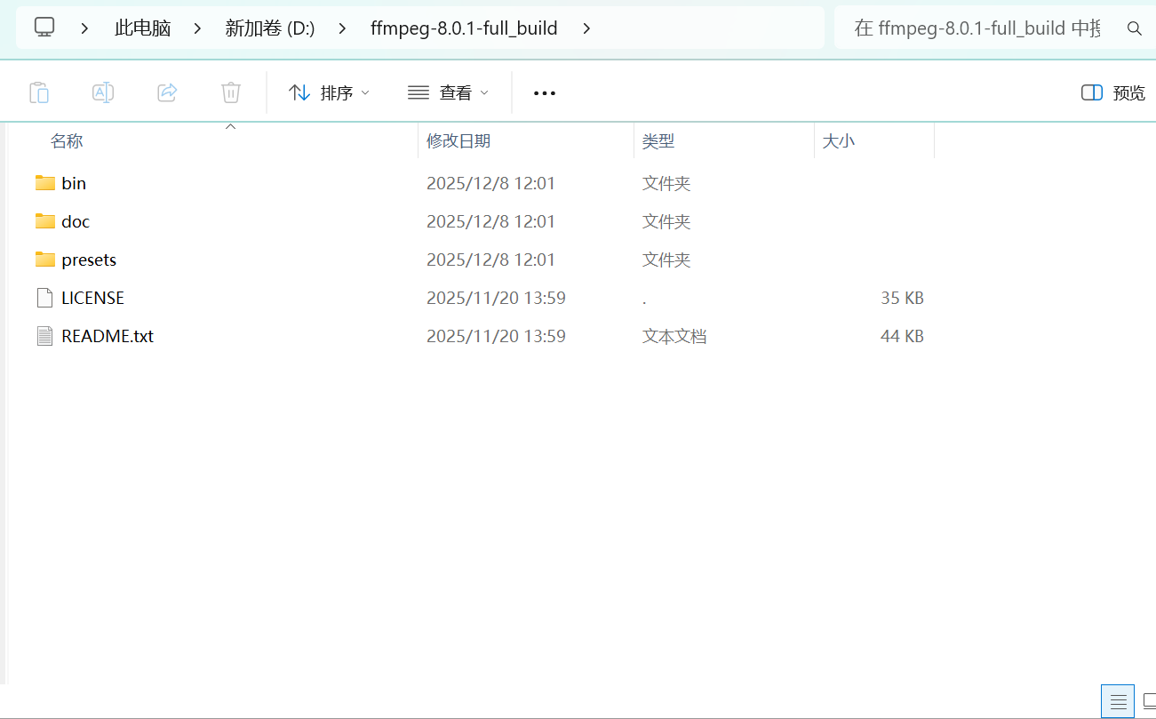Expand the chevron after ffmpeg-8.0.1-full_build
1156x719 pixels.
pyautogui.click(x=586, y=28)
